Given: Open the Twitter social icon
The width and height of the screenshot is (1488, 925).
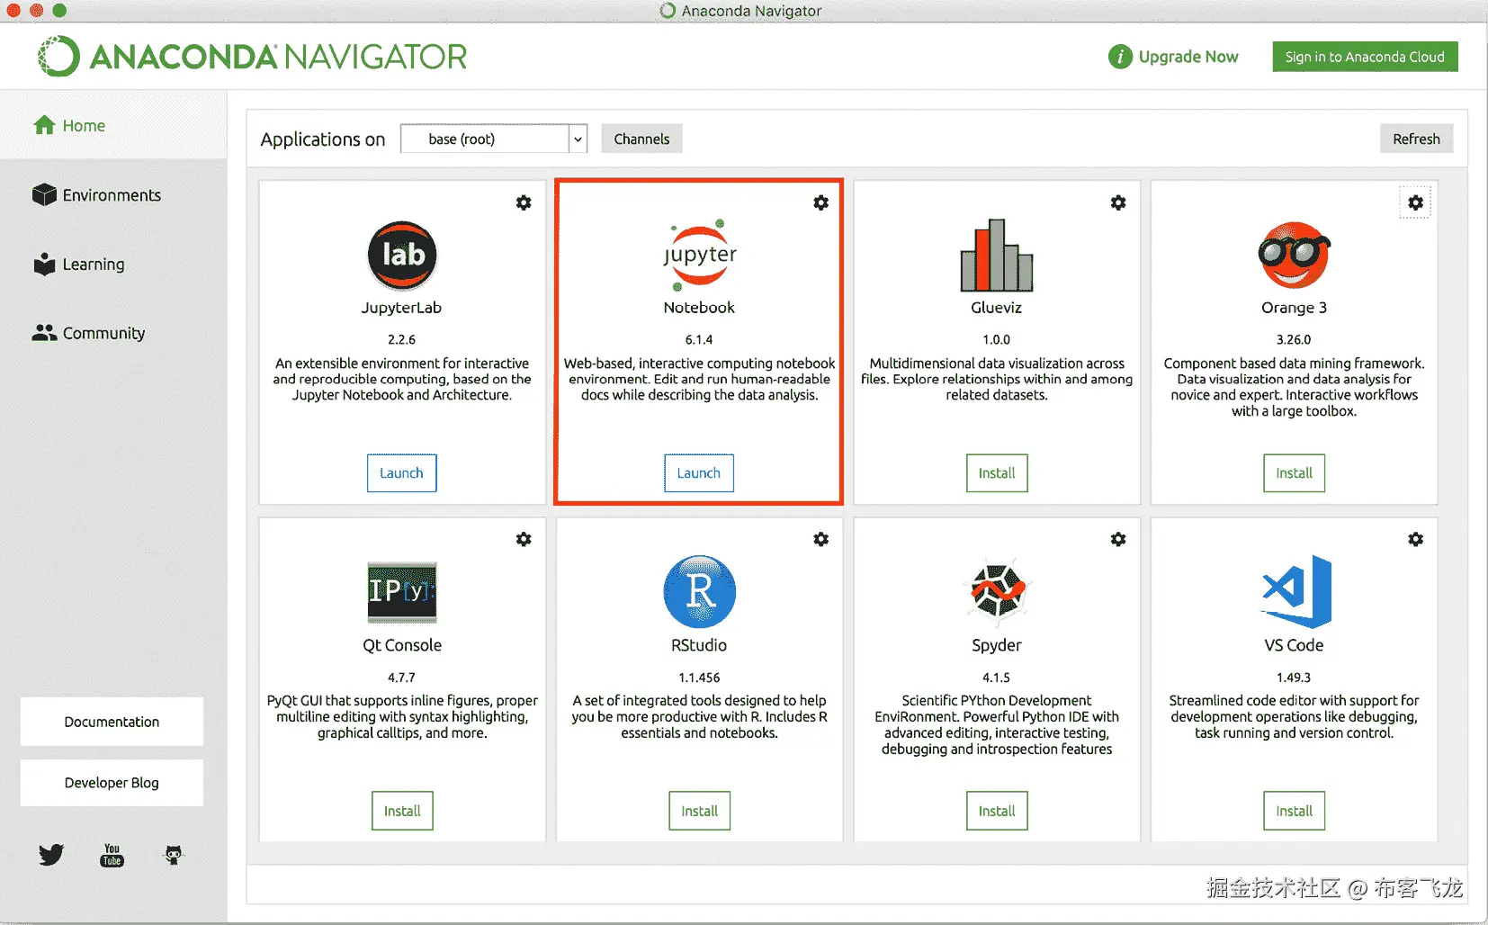Looking at the screenshot, I should (51, 855).
